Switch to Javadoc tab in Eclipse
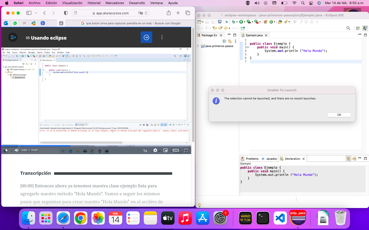This screenshot has height=230, width=369. tap(269, 159)
